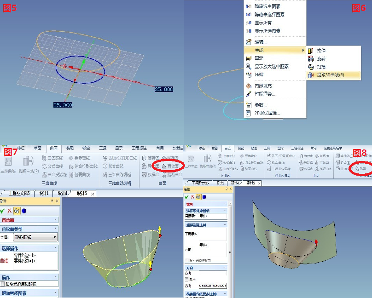Collapse the 选择操作 section
The image size is (372, 298).
[56, 248]
